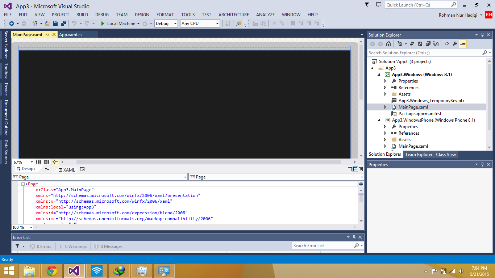Click the Solution Explorer Home icon
The image size is (495, 278).
388,44
